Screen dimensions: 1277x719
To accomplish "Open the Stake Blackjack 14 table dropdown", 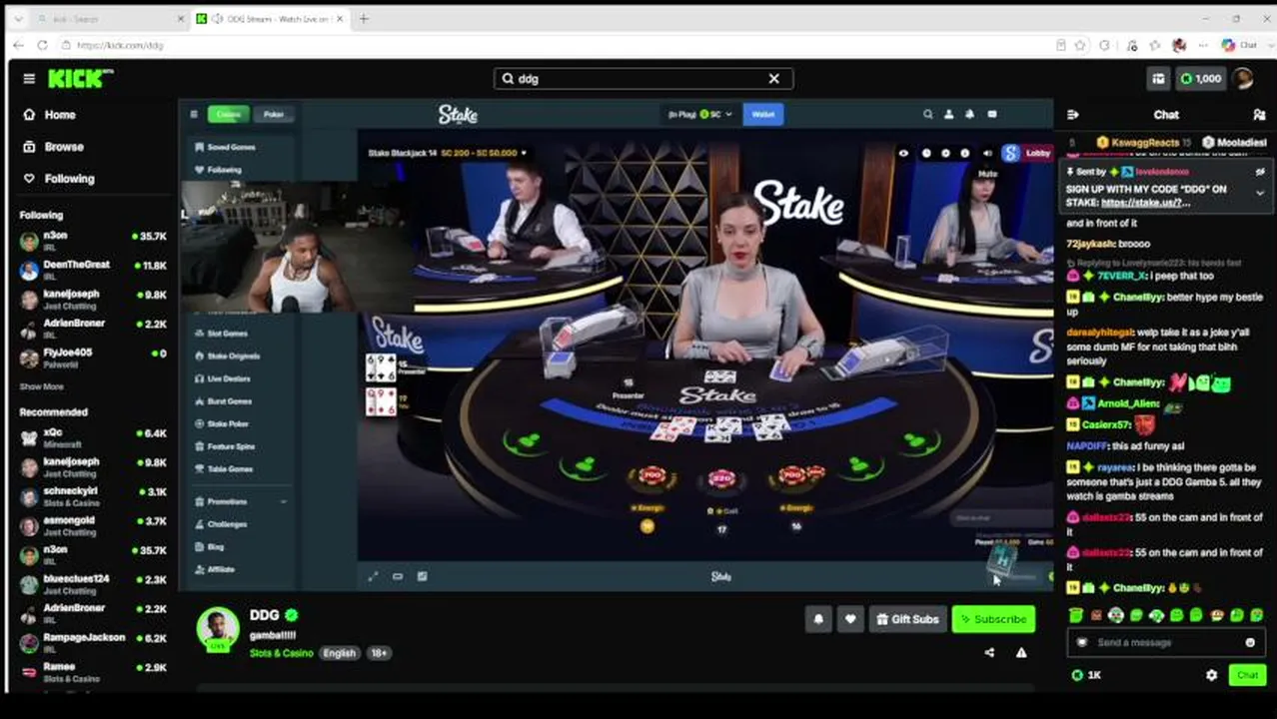I will [447, 153].
